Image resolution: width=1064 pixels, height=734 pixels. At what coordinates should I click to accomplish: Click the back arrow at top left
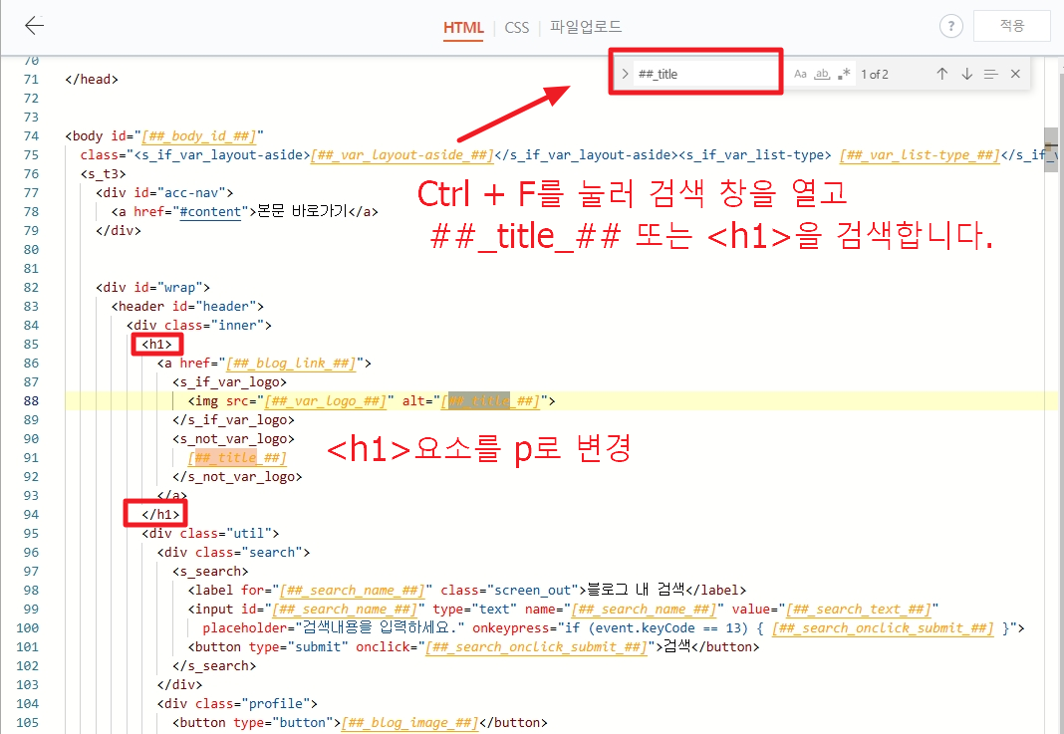[32, 25]
